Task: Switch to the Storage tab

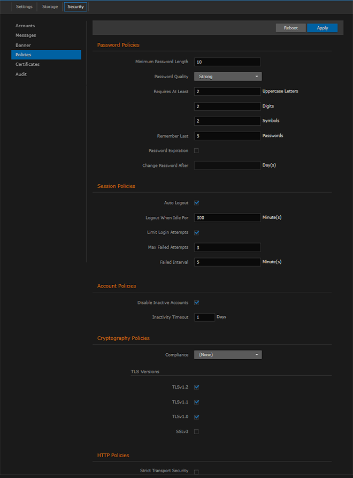Action: 49,6
